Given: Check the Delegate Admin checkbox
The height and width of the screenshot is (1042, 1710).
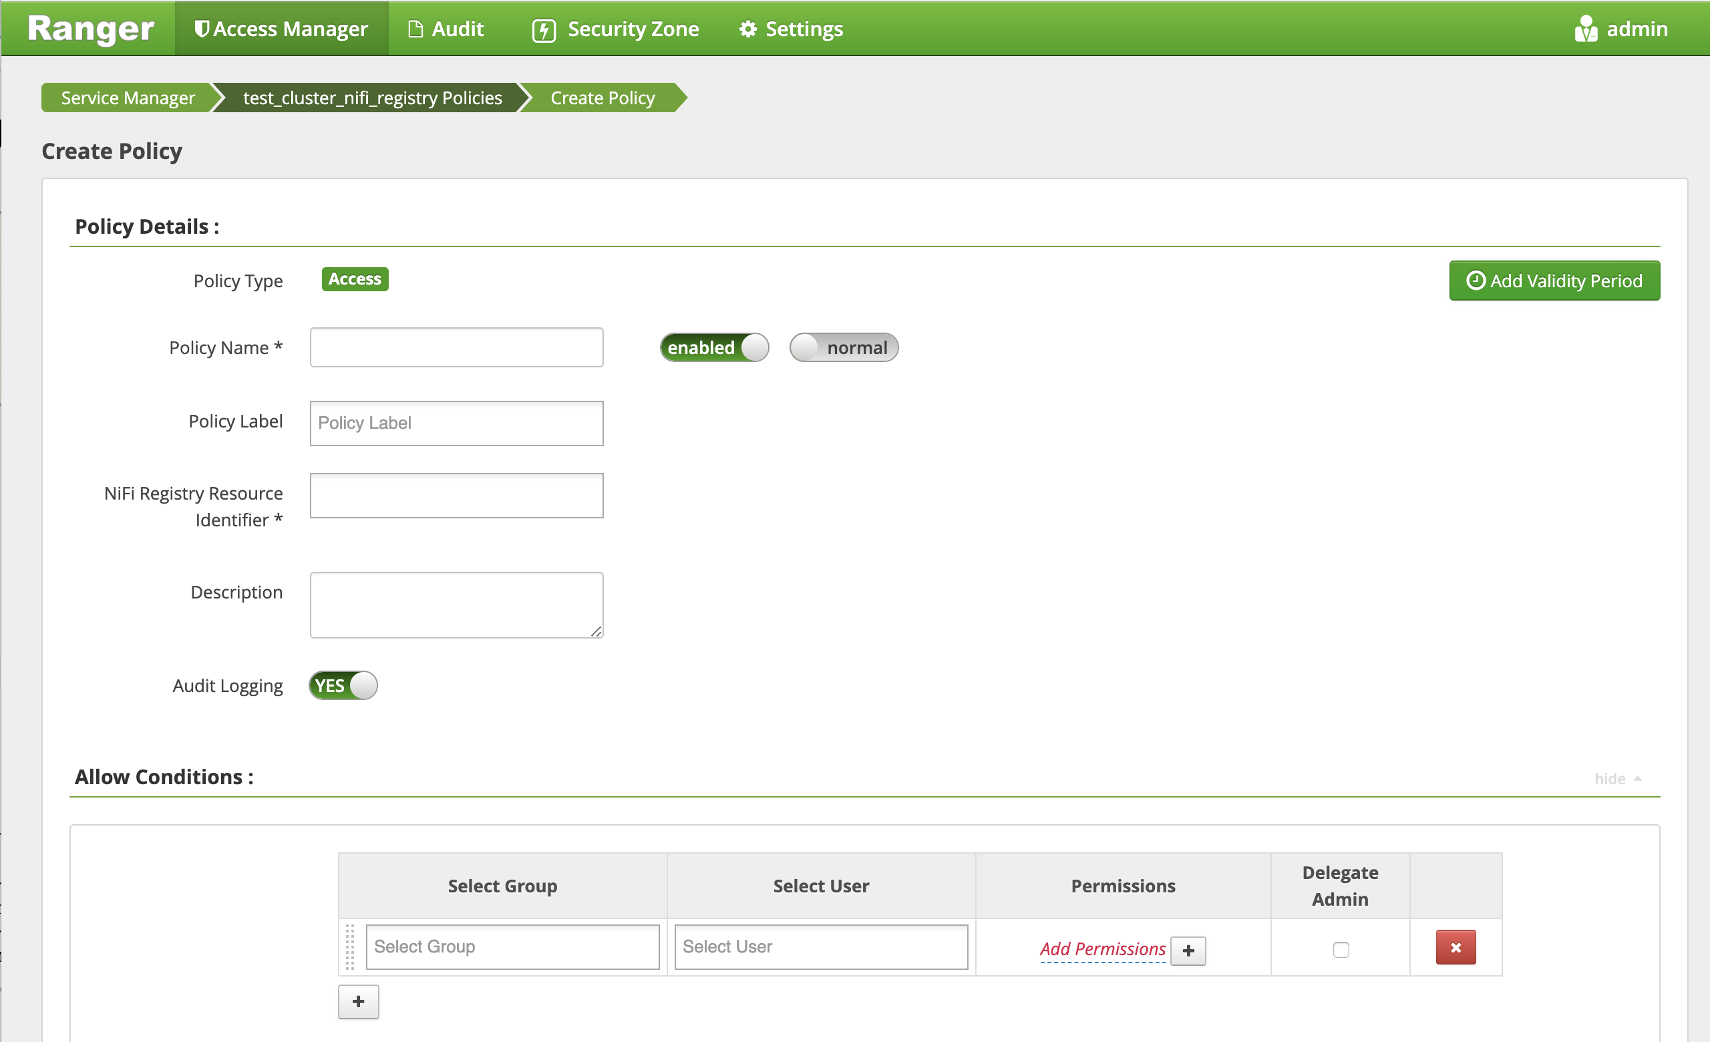Looking at the screenshot, I should tap(1341, 949).
